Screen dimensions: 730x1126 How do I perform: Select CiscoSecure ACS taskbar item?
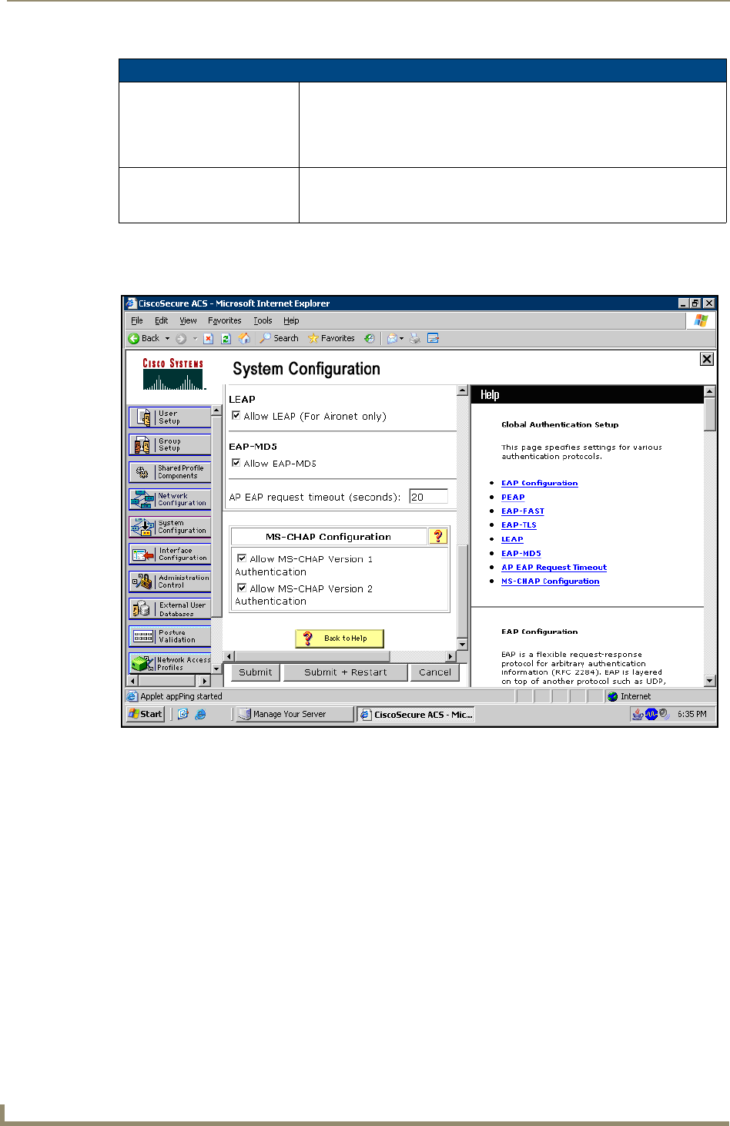pyautogui.click(x=416, y=715)
